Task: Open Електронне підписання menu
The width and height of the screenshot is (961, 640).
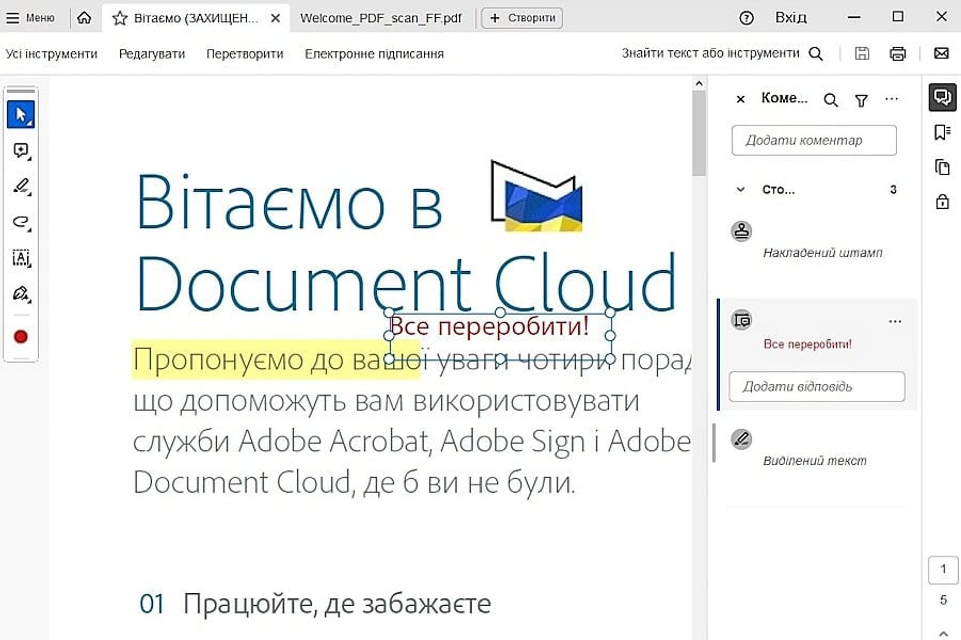Action: [374, 54]
